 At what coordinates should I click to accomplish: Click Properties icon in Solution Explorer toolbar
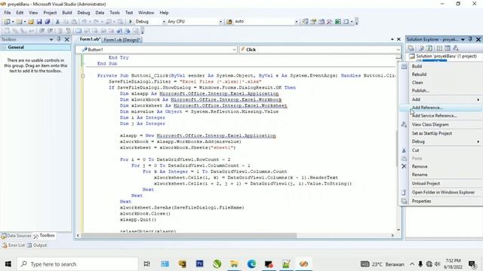411,48
